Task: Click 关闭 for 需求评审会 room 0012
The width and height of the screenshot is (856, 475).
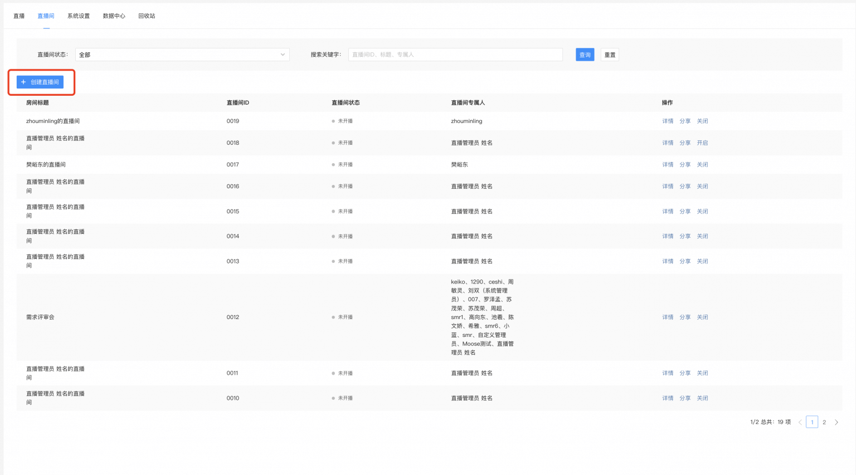Action: point(702,317)
